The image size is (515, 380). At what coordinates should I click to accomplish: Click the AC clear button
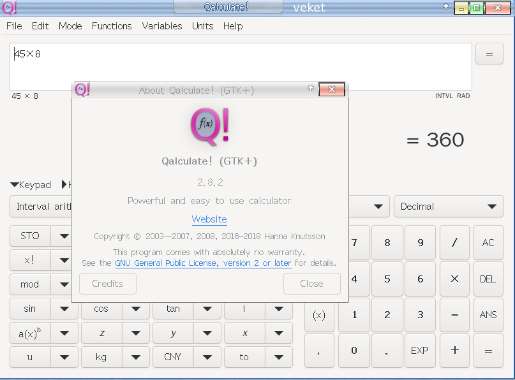click(x=488, y=242)
